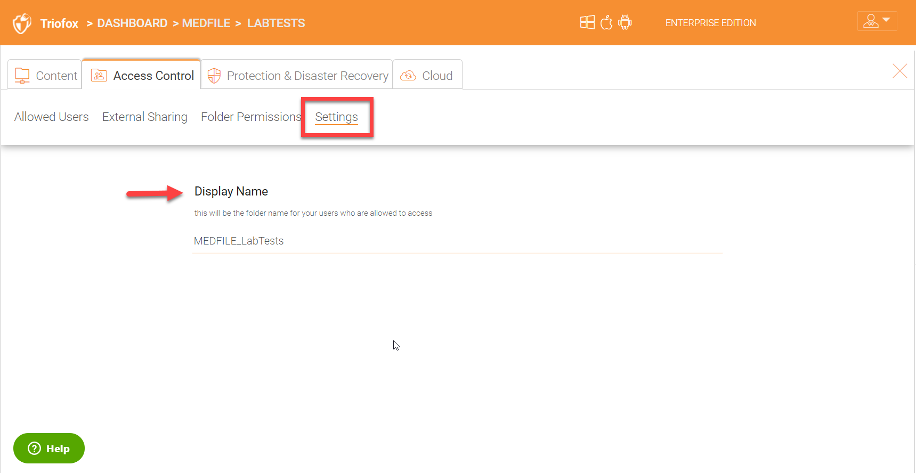Click the Triofox shield logo icon

coord(22,23)
